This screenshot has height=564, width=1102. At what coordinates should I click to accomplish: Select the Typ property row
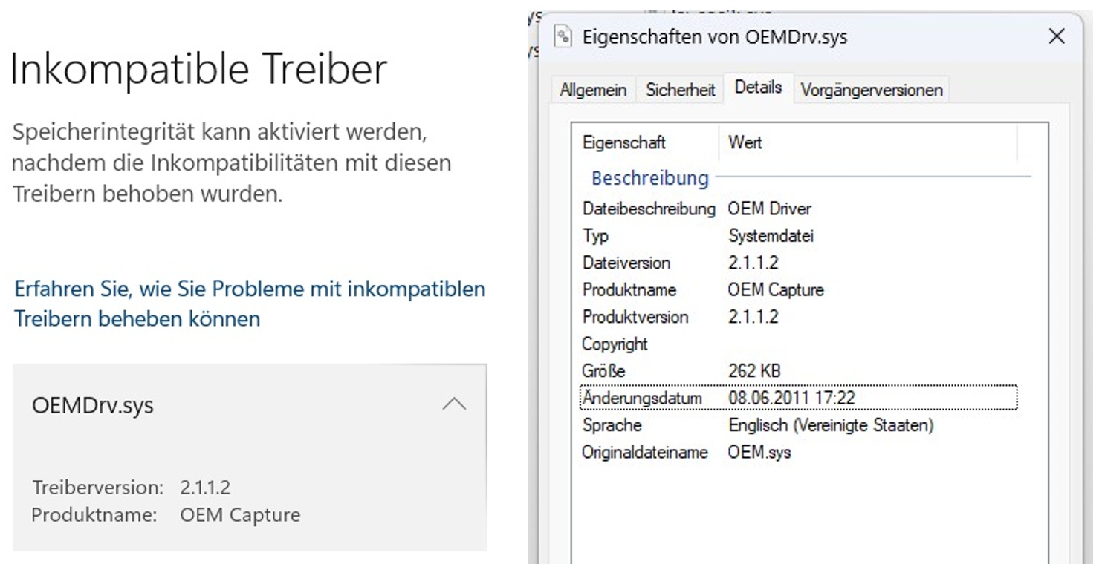pos(798,236)
